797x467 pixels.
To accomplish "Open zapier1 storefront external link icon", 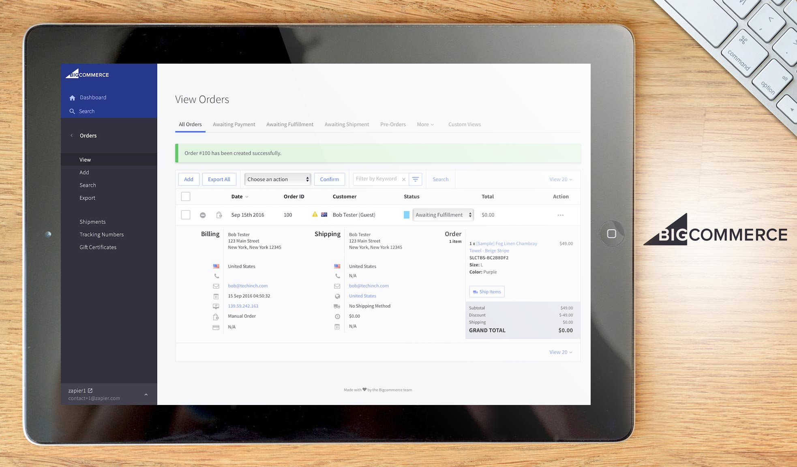I will point(90,390).
